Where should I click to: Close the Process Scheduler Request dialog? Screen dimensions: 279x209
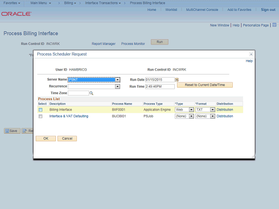point(251,54)
